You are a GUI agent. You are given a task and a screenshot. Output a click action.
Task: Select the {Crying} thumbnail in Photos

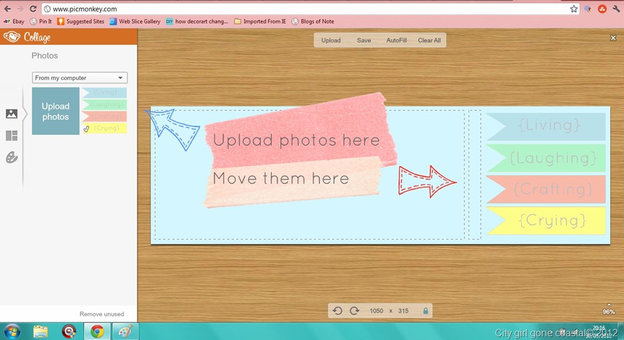(104, 128)
